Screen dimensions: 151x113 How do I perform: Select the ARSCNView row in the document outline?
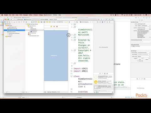[x=34, y=30]
